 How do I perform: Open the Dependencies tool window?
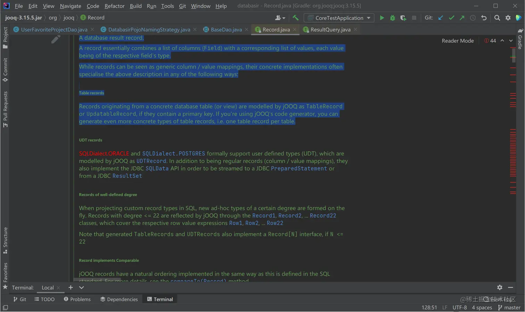click(119, 299)
